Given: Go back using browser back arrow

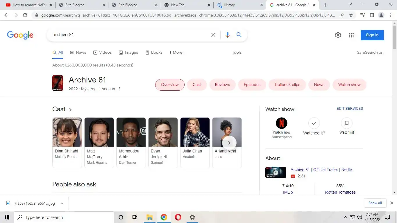Looking at the screenshot, I should [6, 15].
